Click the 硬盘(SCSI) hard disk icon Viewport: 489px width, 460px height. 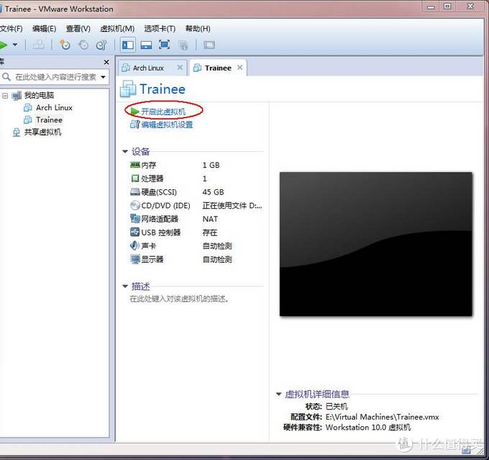(x=134, y=191)
